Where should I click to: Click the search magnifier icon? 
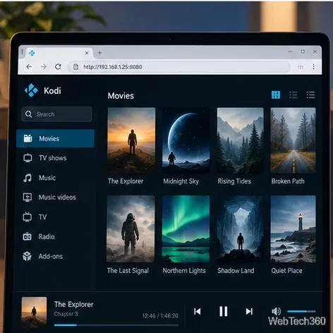click(29, 114)
